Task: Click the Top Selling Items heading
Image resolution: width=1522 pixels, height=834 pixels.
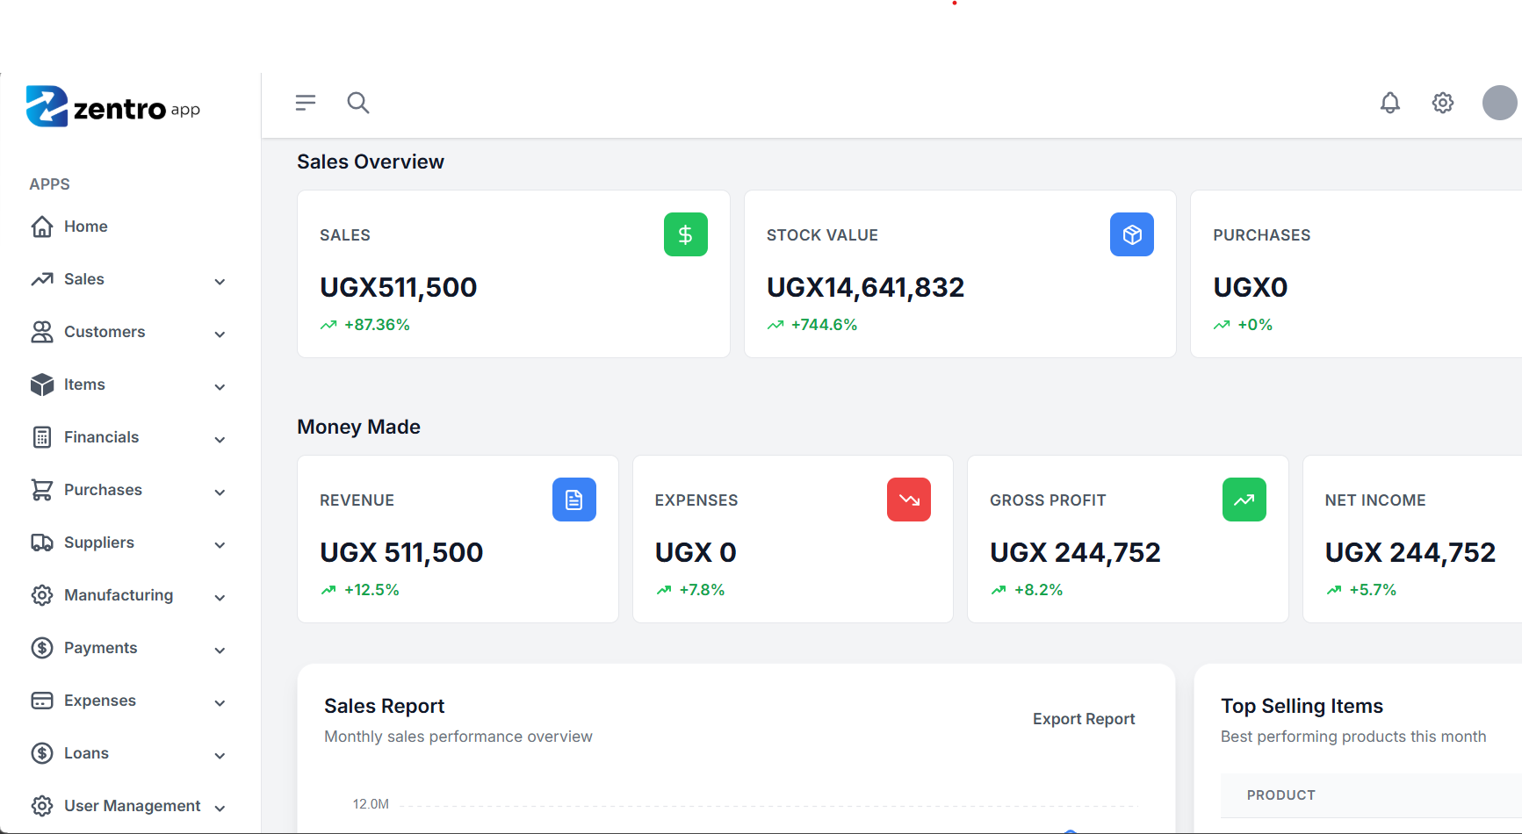Action: tap(1302, 706)
